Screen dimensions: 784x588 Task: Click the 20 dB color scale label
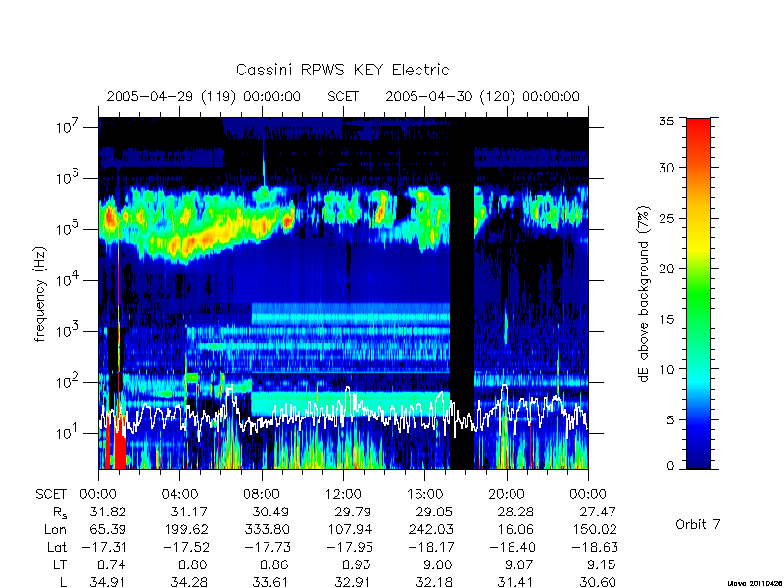666,268
